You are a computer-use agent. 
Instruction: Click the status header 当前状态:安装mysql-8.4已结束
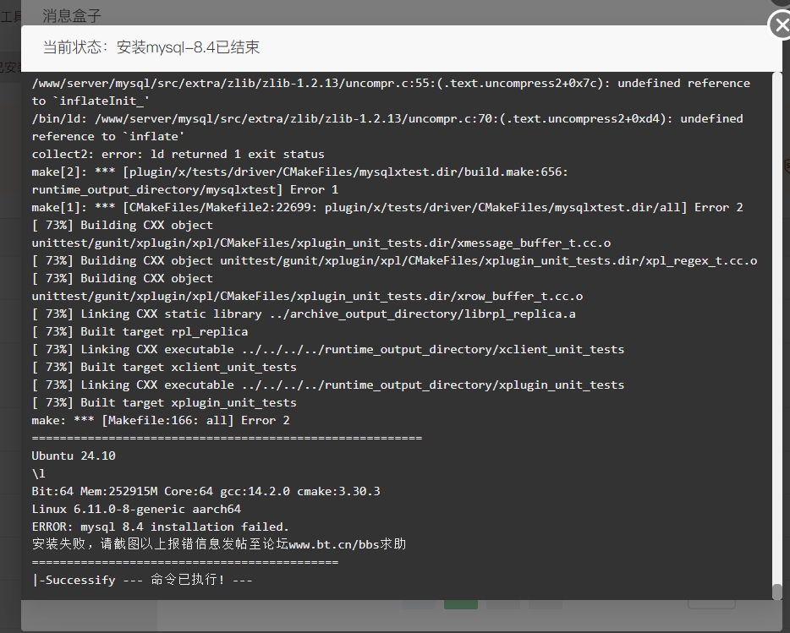click(151, 47)
